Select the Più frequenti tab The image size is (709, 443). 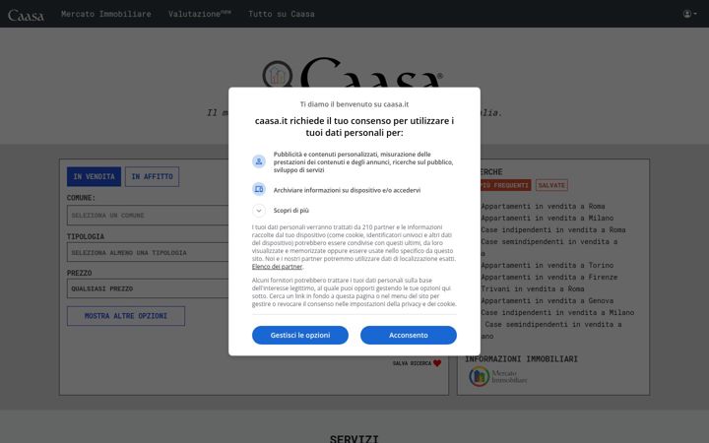pos(505,185)
